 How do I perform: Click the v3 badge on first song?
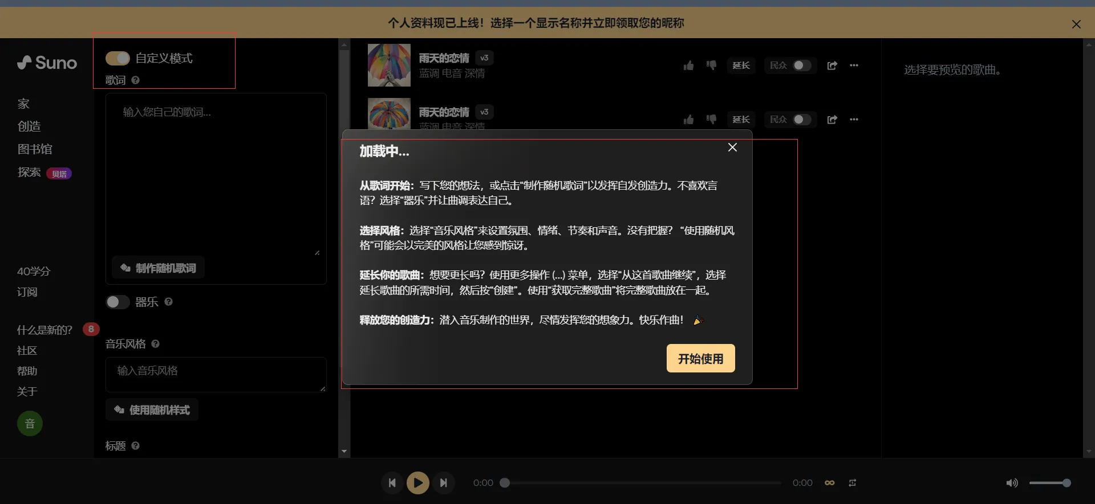click(484, 58)
